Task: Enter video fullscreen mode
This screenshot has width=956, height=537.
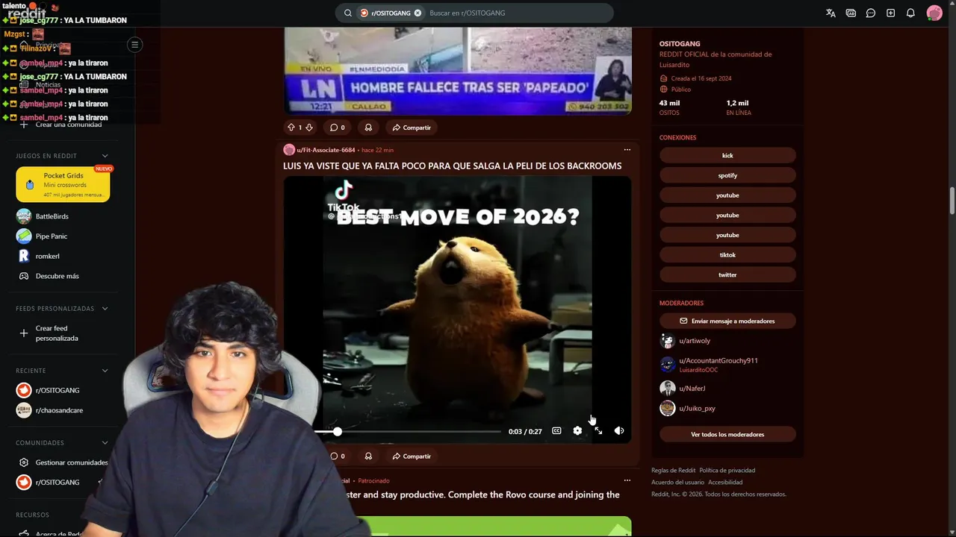Action: point(598,431)
